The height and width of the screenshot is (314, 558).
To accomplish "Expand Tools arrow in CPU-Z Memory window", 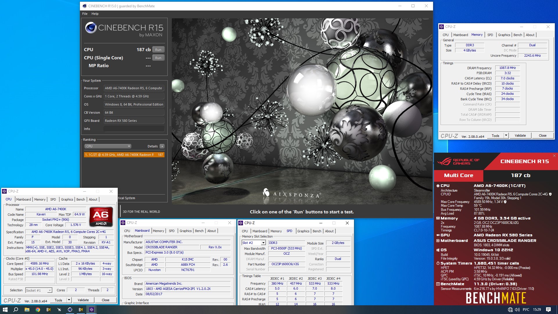I will (x=506, y=135).
